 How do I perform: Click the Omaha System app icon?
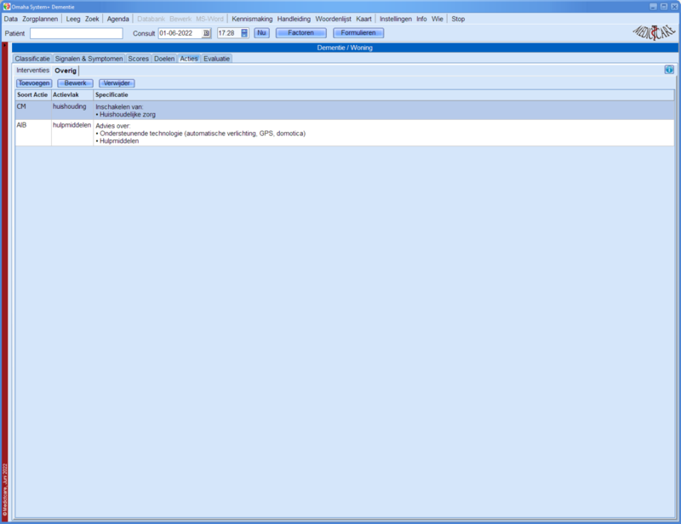click(5, 6)
